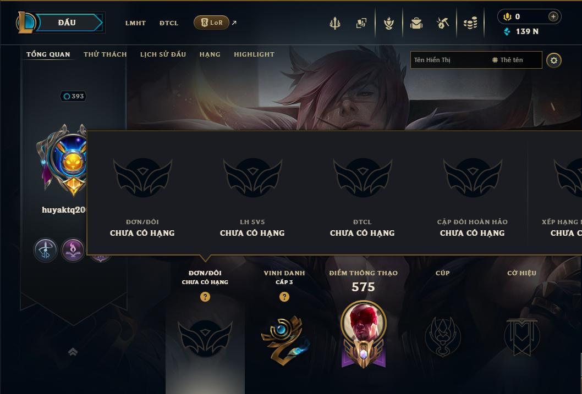Open the Store coins icon
The height and width of the screenshot is (394, 582).
[x=470, y=23]
